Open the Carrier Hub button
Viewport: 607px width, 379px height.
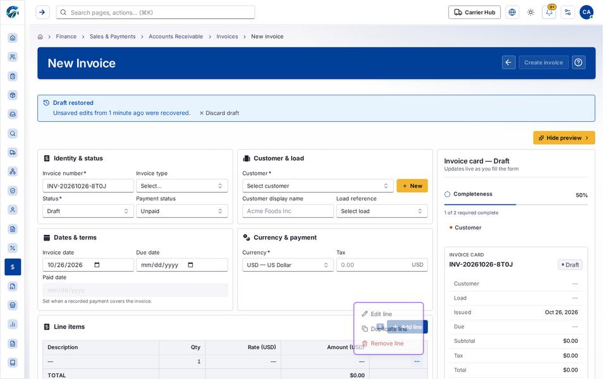474,13
